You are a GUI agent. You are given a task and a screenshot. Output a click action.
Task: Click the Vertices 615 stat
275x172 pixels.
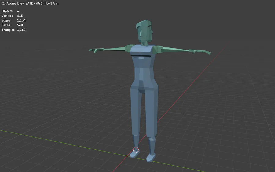click(12, 16)
